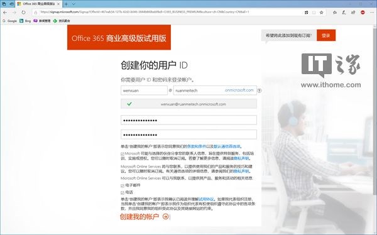Click the first password field
This screenshot has width=377, height=235.
(x=188, y=120)
